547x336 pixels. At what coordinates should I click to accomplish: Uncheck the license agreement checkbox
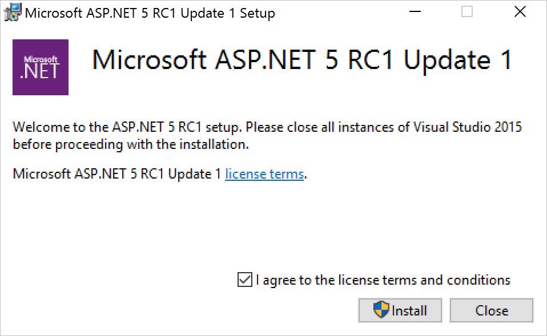tap(244, 280)
